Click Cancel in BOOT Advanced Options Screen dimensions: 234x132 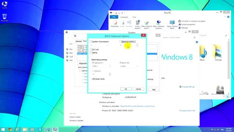[138, 89]
